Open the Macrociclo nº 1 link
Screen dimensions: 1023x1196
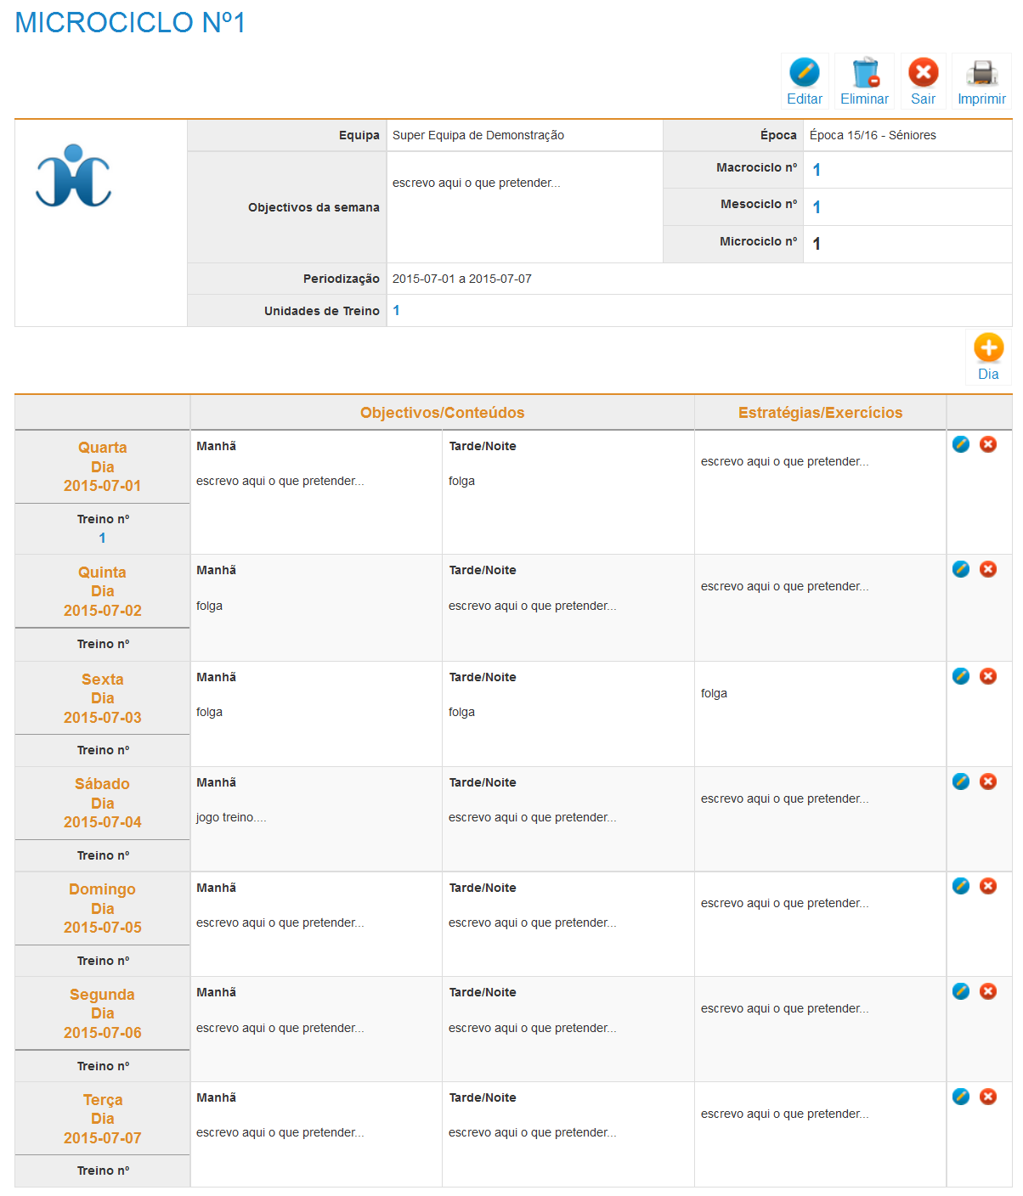(817, 170)
